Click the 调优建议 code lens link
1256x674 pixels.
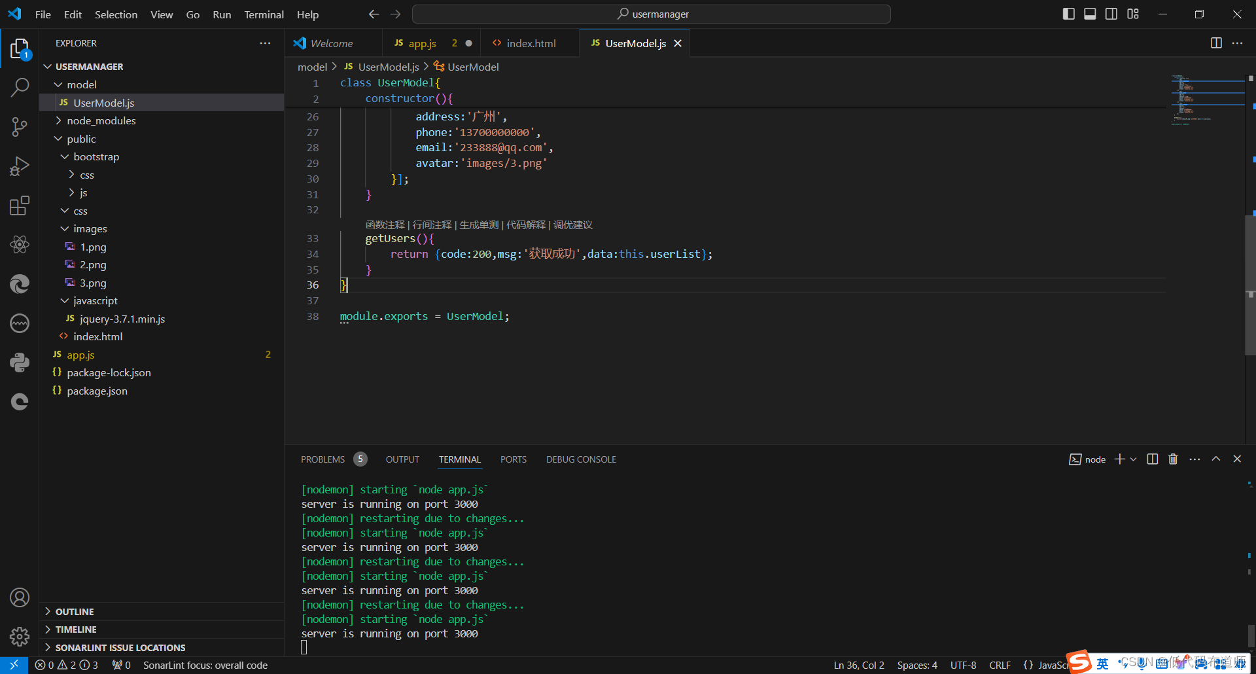coord(573,224)
